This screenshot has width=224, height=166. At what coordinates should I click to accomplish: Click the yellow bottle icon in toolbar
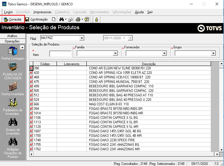pyautogui.click(x=97, y=19)
